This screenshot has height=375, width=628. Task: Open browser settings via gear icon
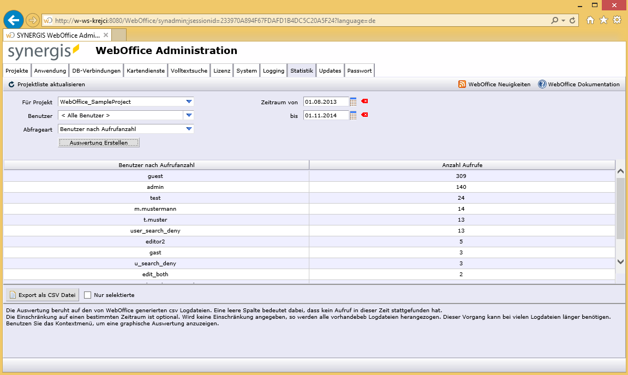tap(617, 20)
